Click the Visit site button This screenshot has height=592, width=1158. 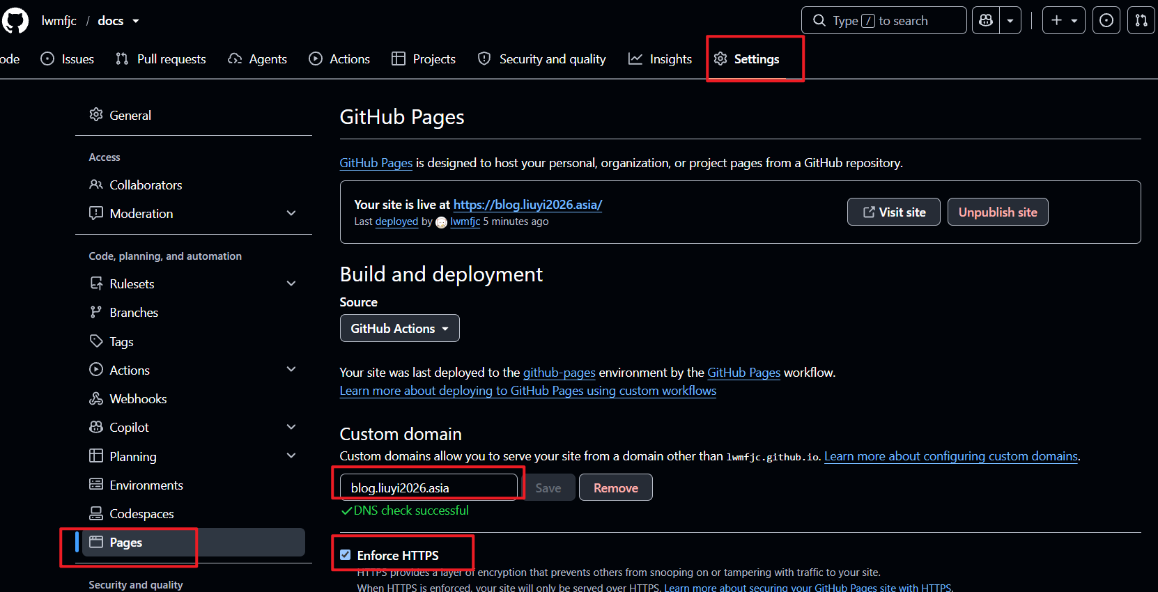894,212
